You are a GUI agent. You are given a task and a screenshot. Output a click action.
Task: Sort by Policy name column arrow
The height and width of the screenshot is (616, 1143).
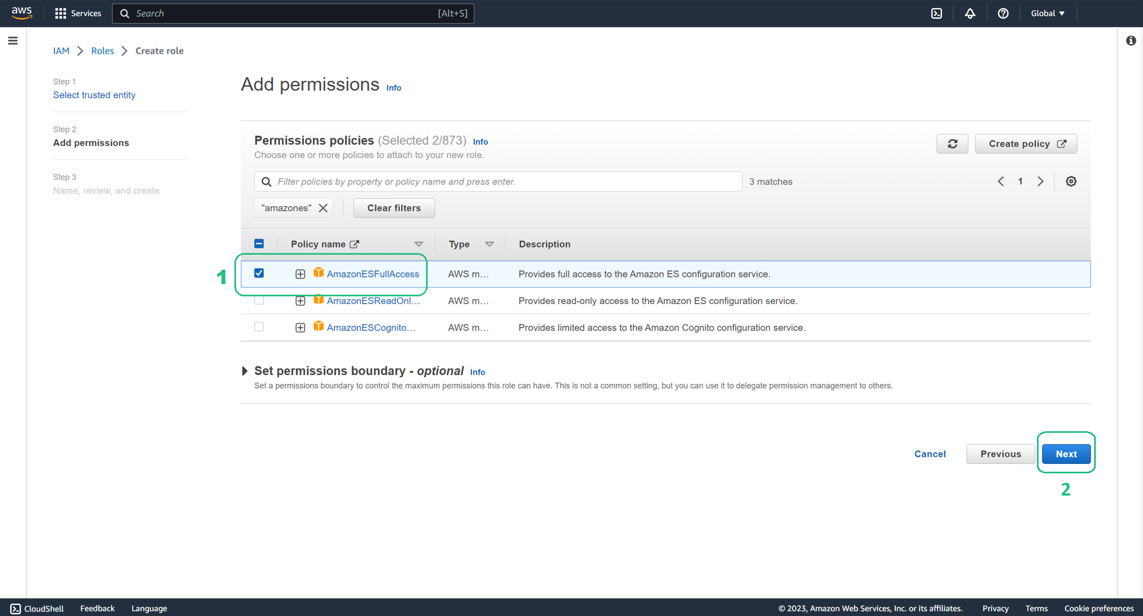pyautogui.click(x=419, y=244)
